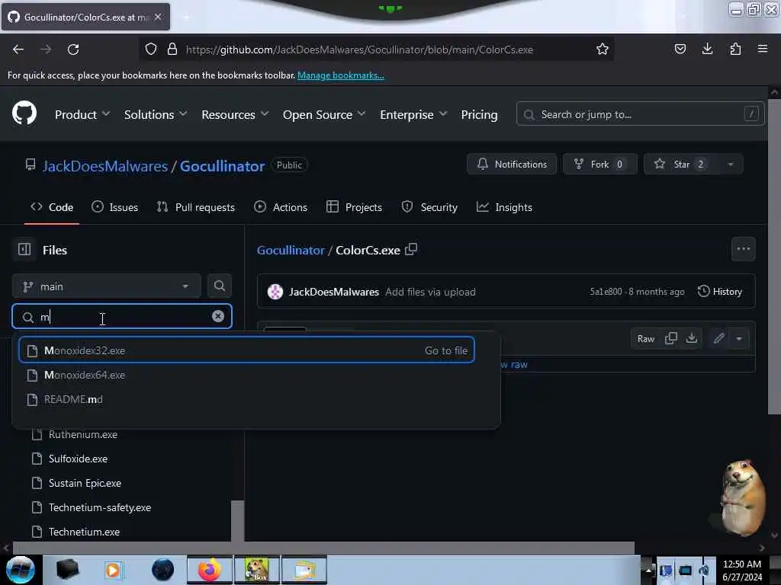The image size is (781, 585).
Task: Open edit options dropdown arrow beside pencil
Action: tap(739, 339)
